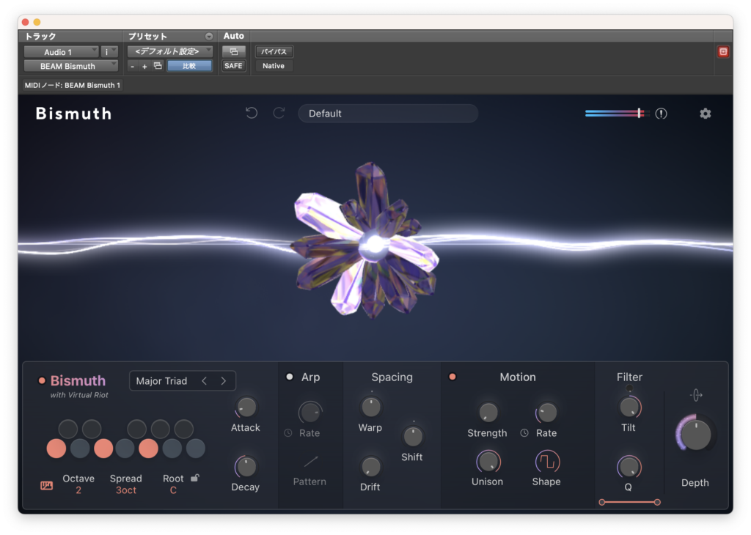Click the redo arrow icon
751x535 pixels.
click(279, 113)
